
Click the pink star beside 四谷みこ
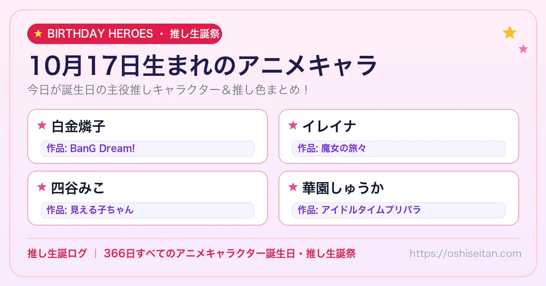click(x=42, y=187)
